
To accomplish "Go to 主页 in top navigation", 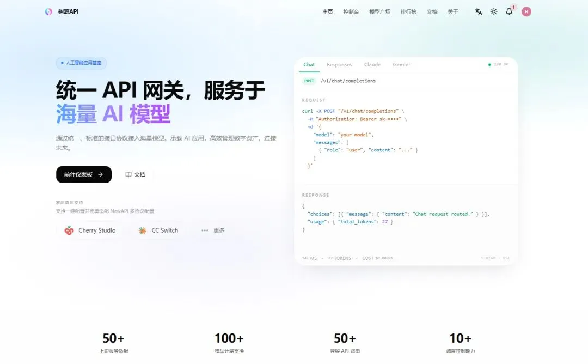I will 328,11.
